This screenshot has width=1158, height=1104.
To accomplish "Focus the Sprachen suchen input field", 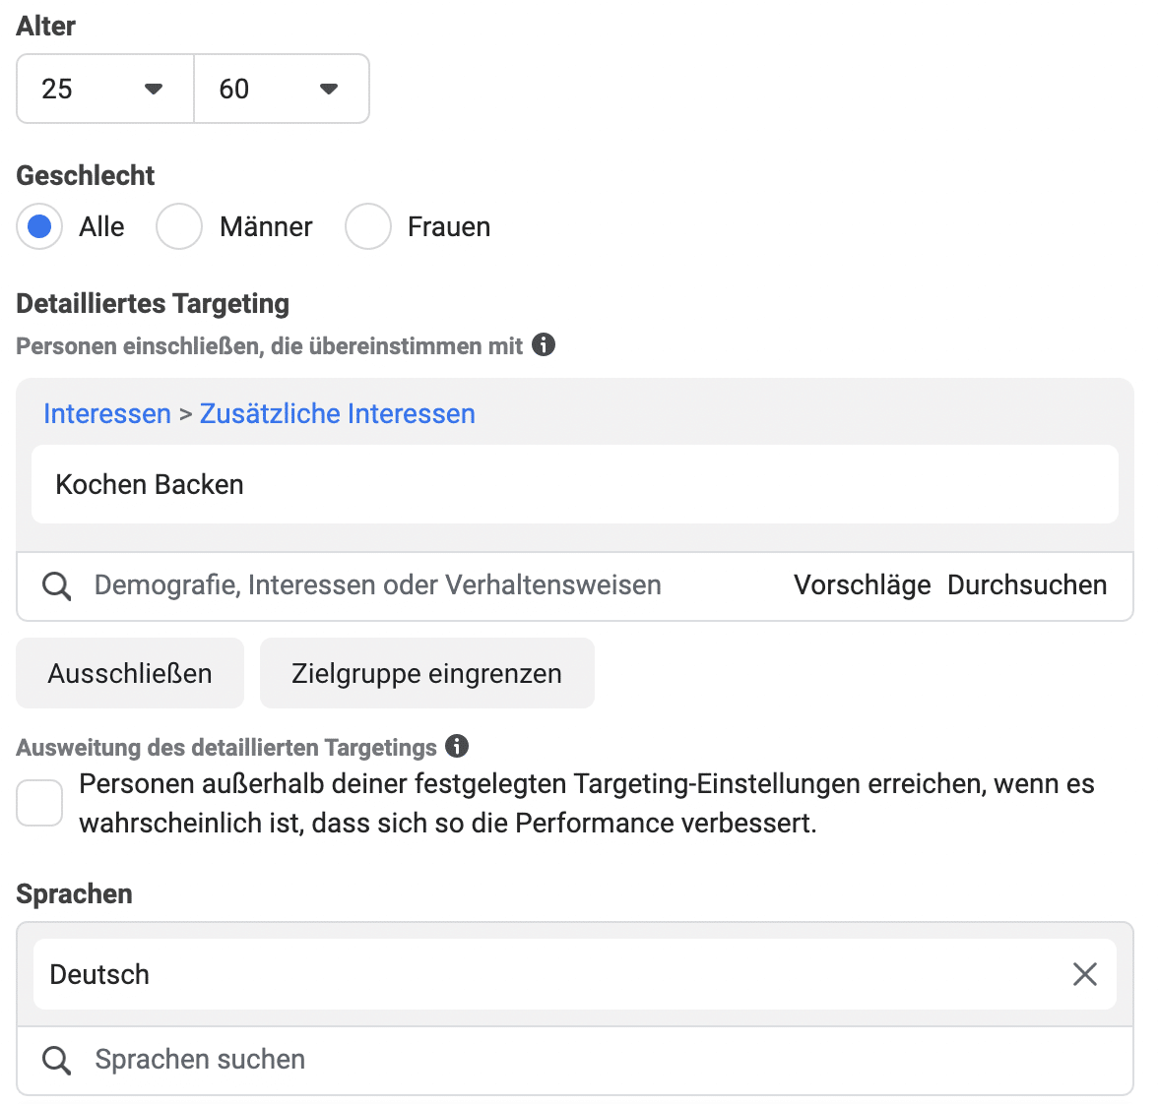I will point(575,1060).
